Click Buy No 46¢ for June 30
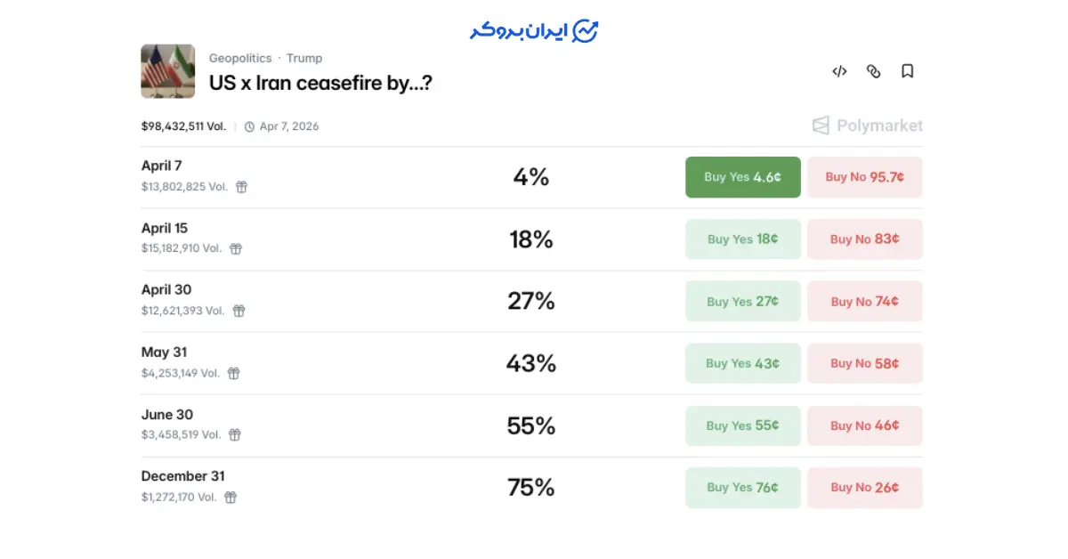 pyautogui.click(x=864, y=425)
